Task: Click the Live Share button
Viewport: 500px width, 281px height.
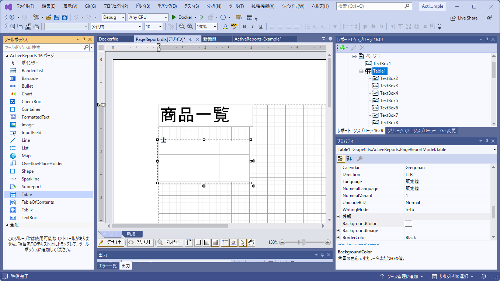Action: click(x=464, y=18)
